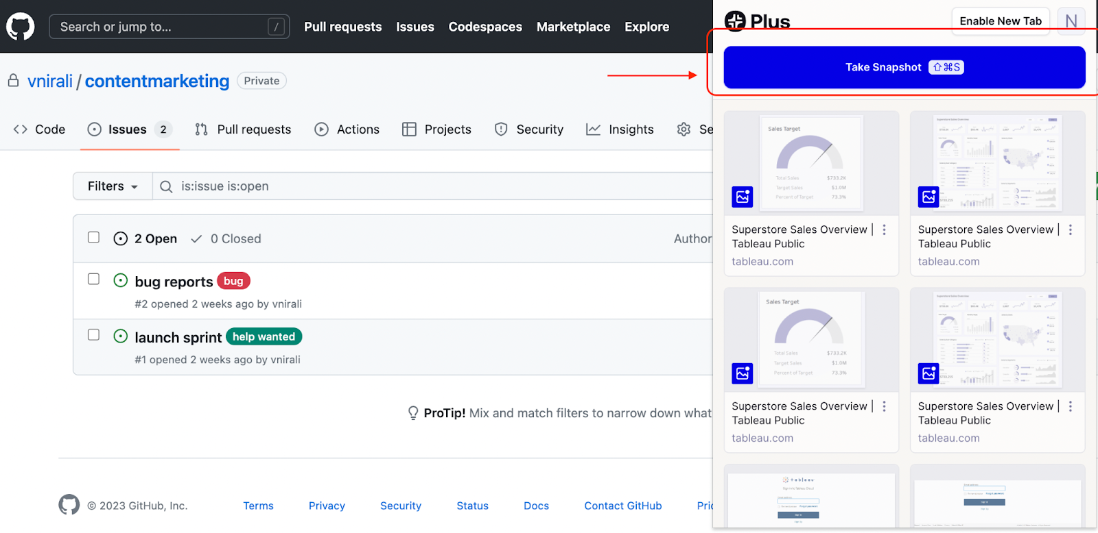The image size is (1098, 533).
Task: Open three-dot menu on first dashboard card
Action: [x=1070, y=230]
